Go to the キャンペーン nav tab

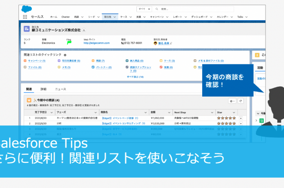157,17
